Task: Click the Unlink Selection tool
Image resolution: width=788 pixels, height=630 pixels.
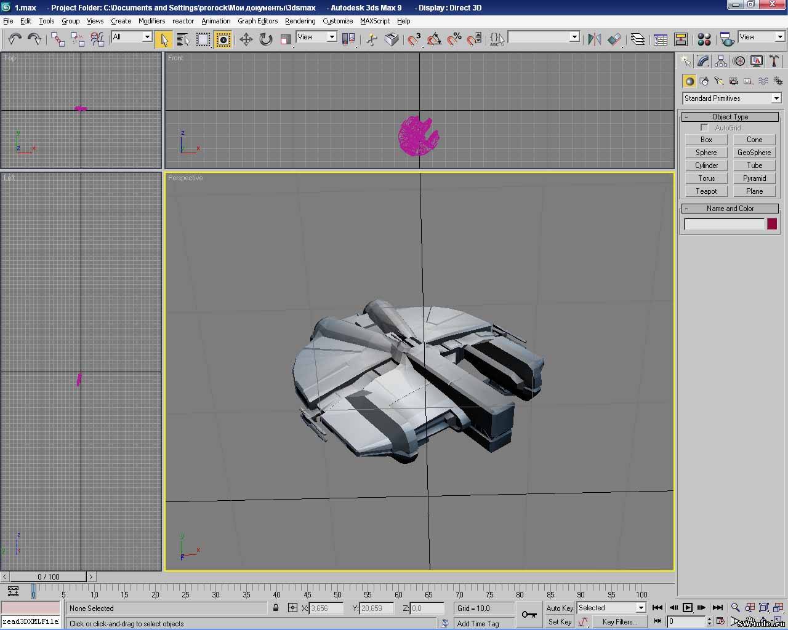Action: point(78,39)
